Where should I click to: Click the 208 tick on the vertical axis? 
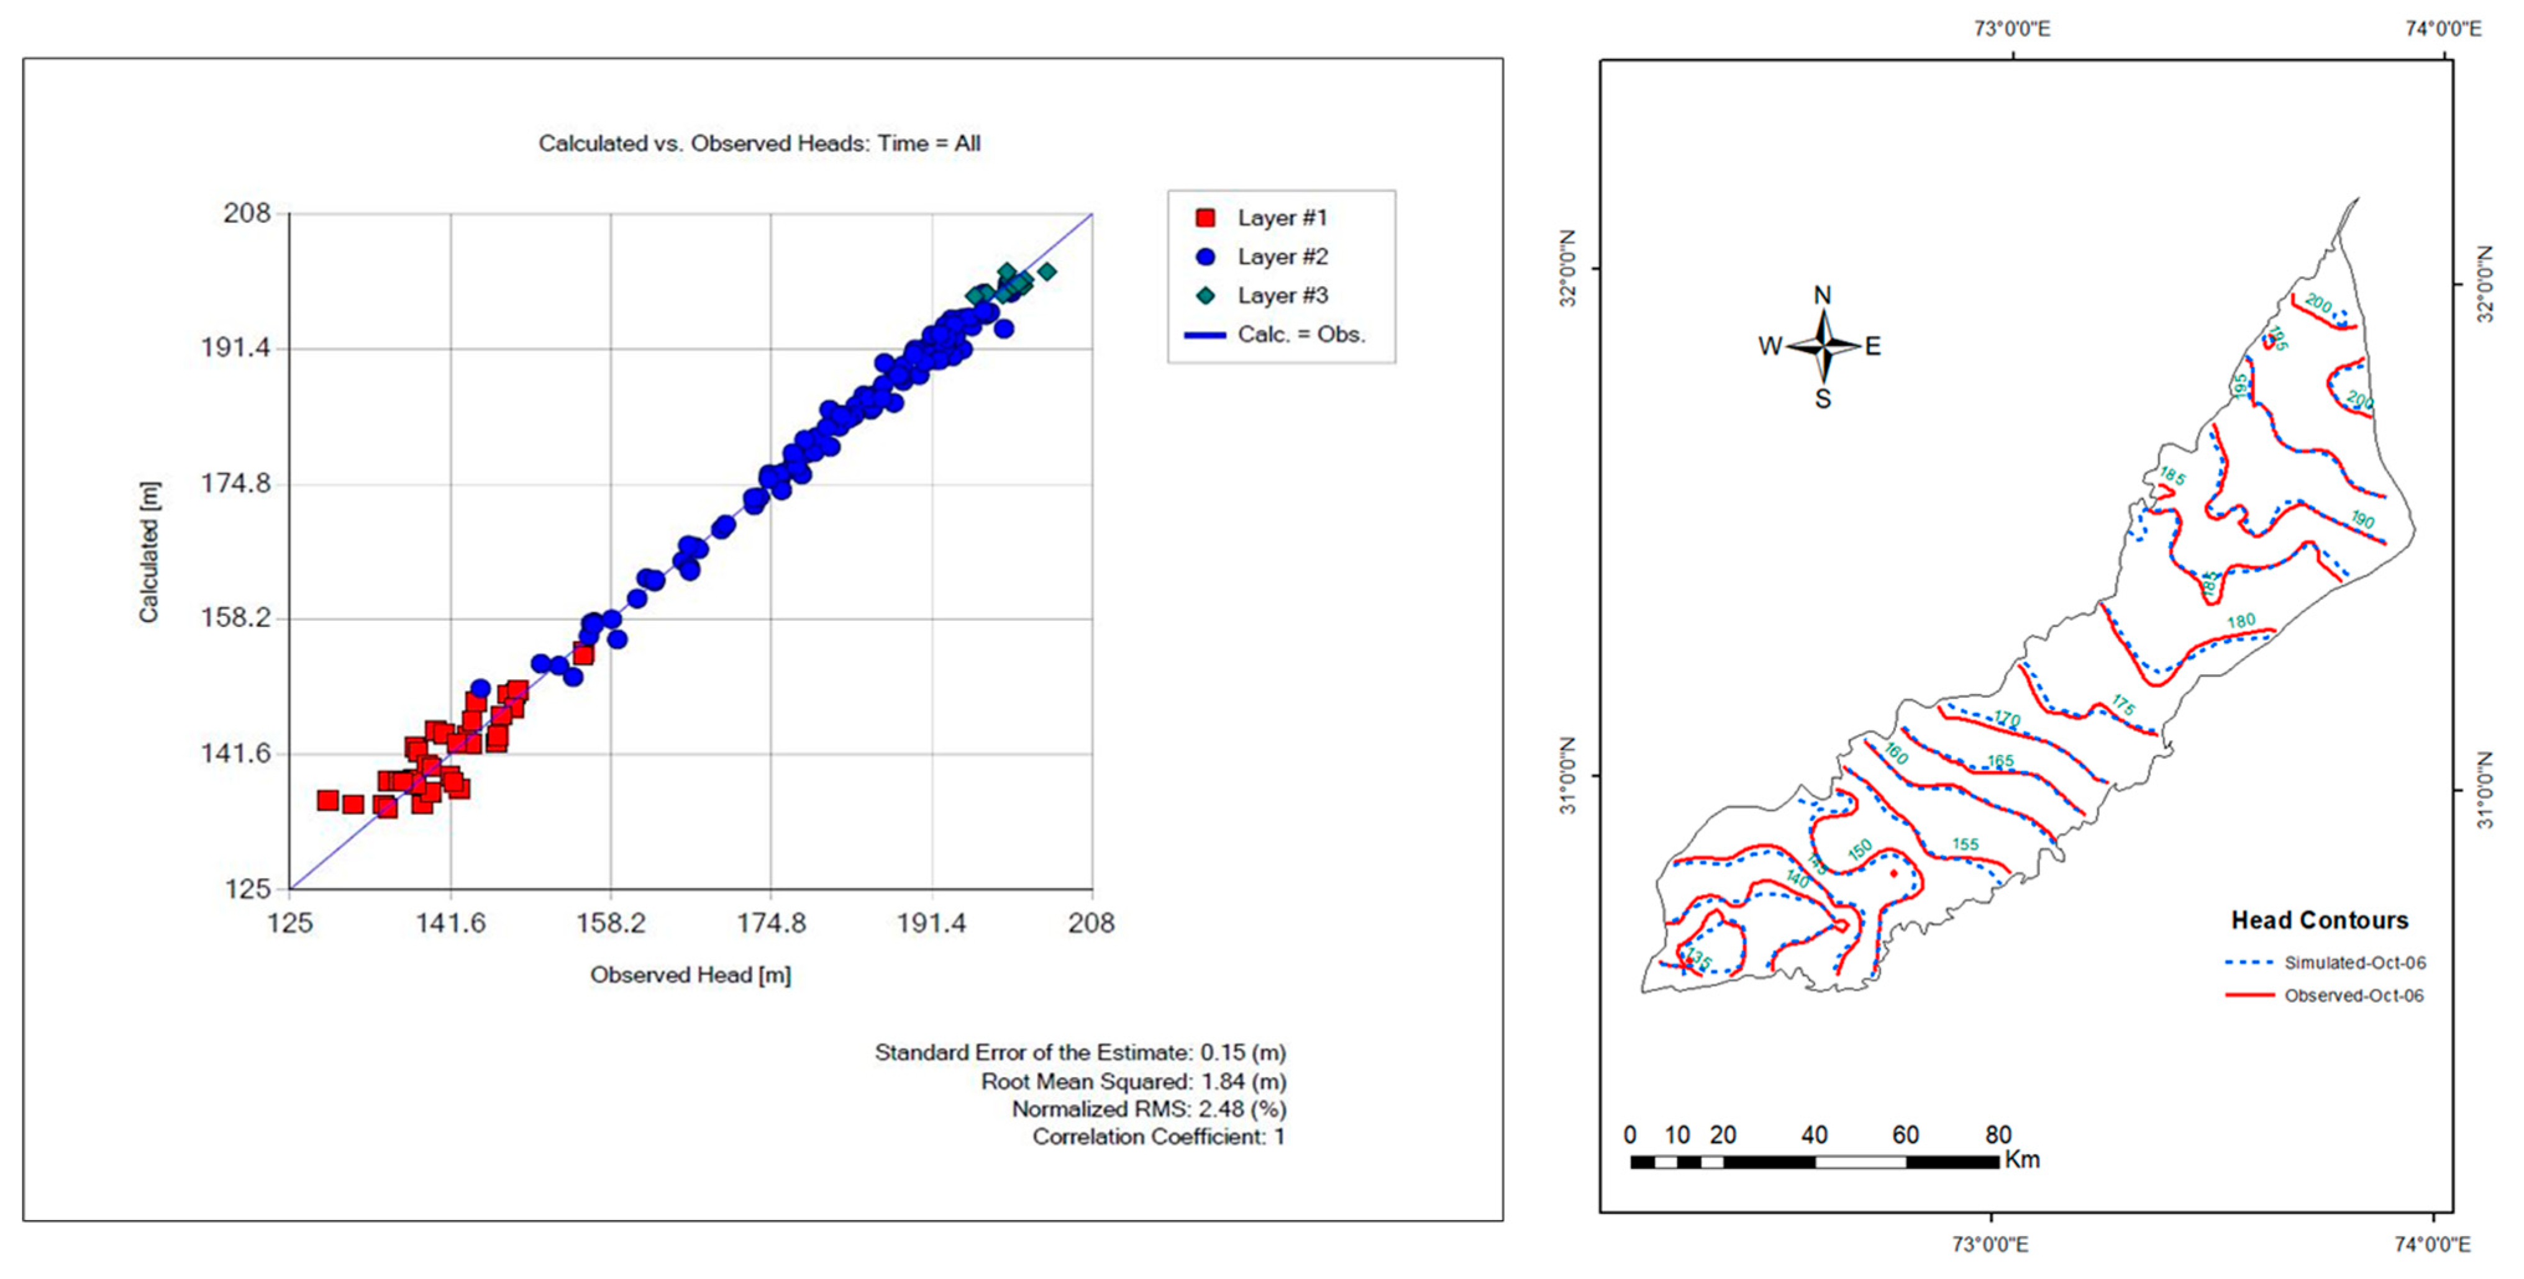pyautogui.click(x=247, y=214)
